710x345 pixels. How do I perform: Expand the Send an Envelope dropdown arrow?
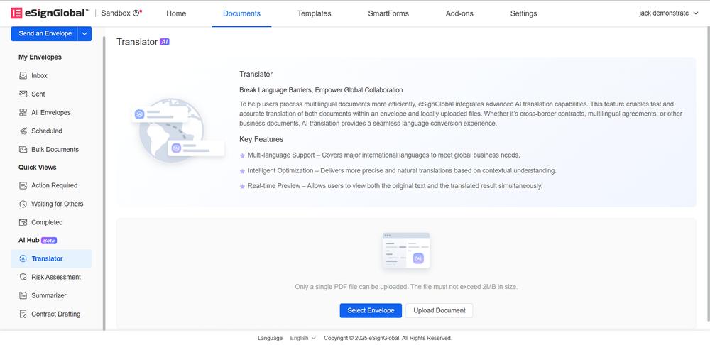click(x=85, y=33)
